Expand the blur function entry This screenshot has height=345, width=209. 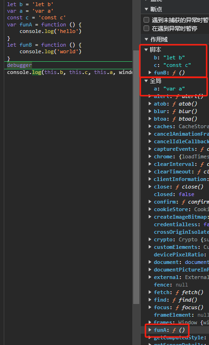tap(150, 111)
